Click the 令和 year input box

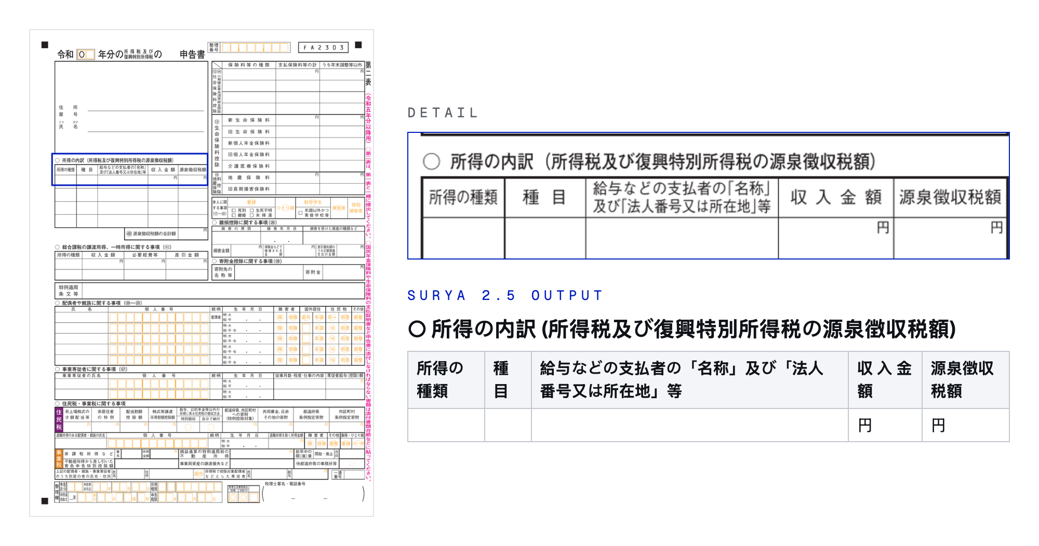click(86, 54)
